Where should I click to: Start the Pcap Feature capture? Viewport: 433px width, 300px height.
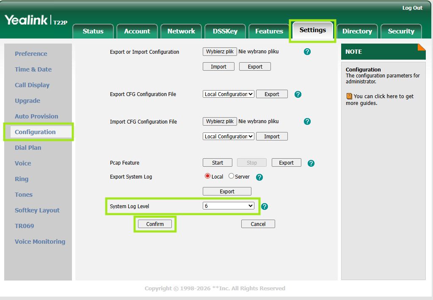click(x=217, y=163)
